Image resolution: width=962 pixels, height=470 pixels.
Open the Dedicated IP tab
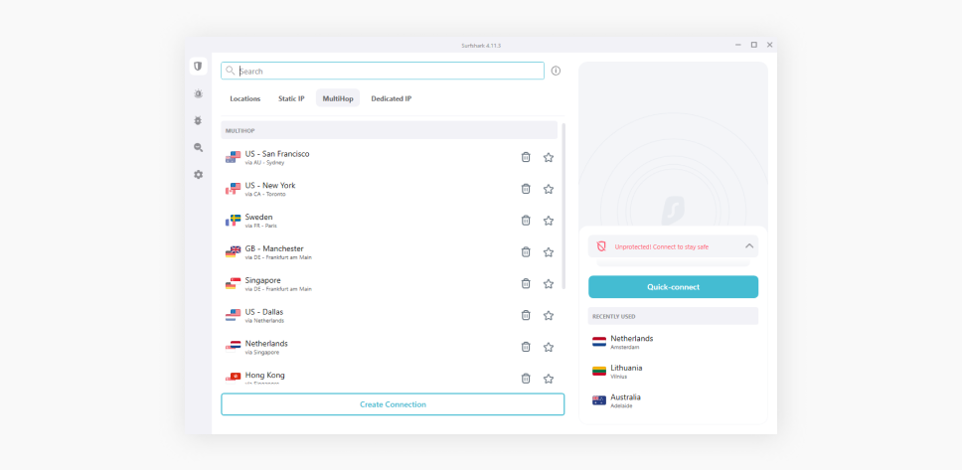pyautogui.click(x=391, y=98)
